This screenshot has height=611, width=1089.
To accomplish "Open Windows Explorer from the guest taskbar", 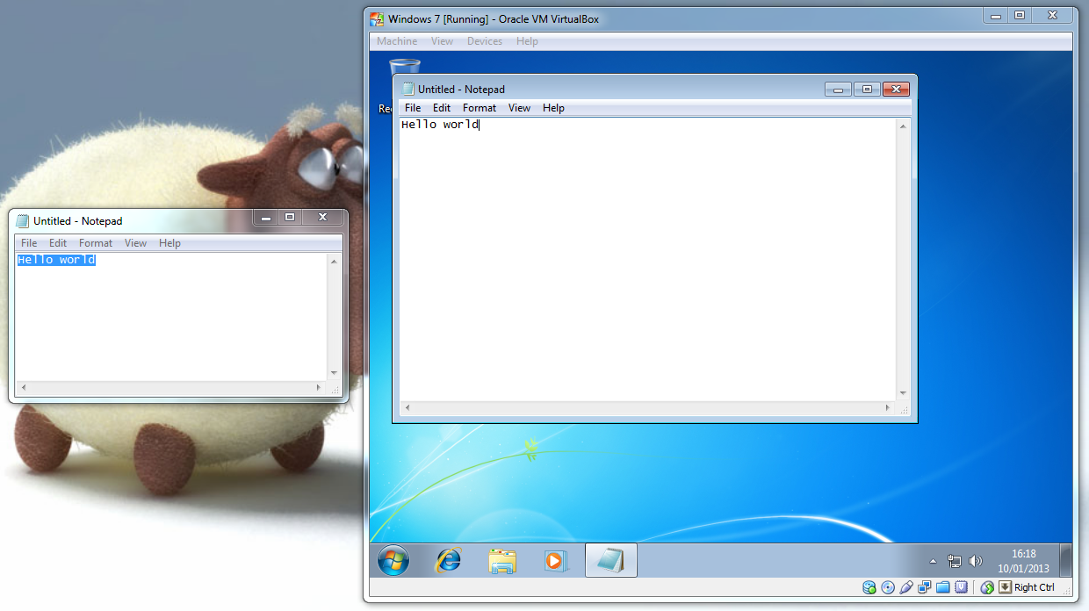I will tap(502, 560).
